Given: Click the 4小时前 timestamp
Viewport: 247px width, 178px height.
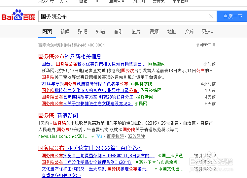Looking at the screenshot, I should point(208,84).
